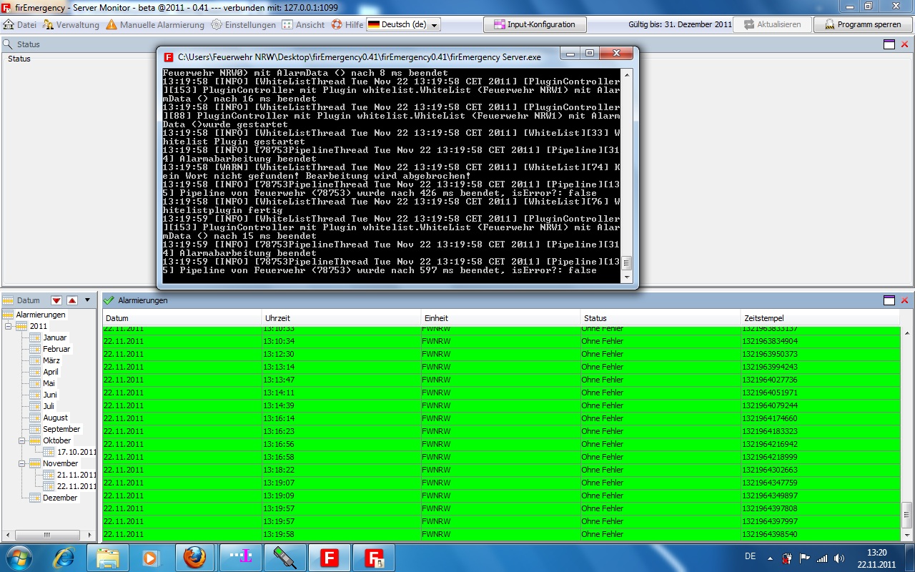The width and height of the screenshot is (915, 572).
Task: Click the red up arrow in Datum panel
Action: tap(72, 300)
